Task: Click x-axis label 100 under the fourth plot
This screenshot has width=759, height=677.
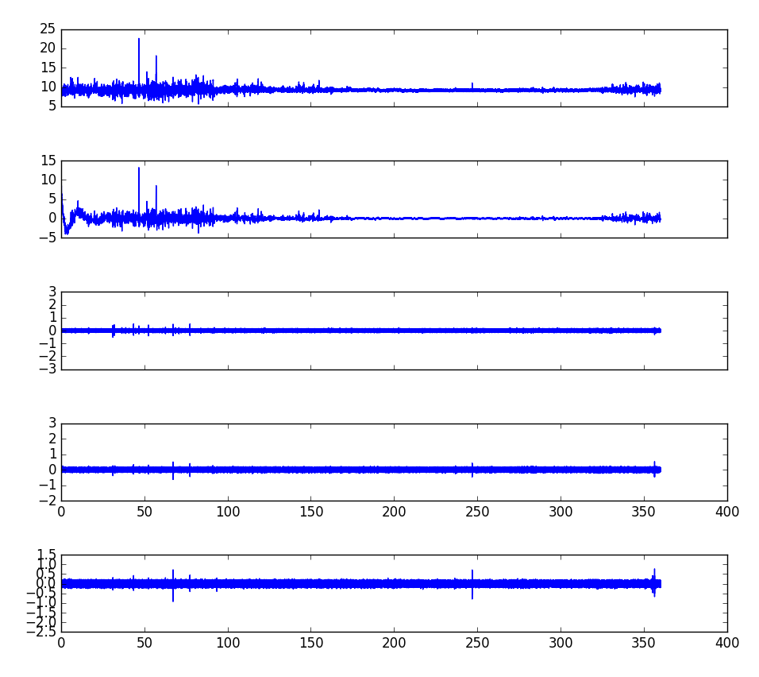Action: click(228, 513)
